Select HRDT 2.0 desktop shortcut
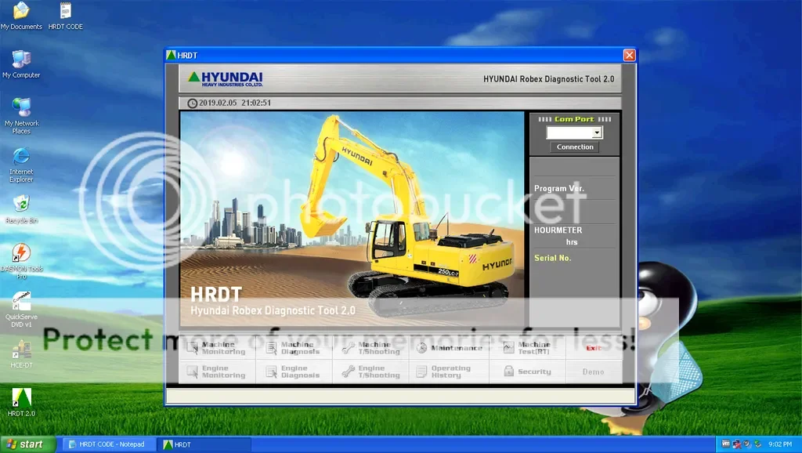802x453 pixels. click(21, 398)
